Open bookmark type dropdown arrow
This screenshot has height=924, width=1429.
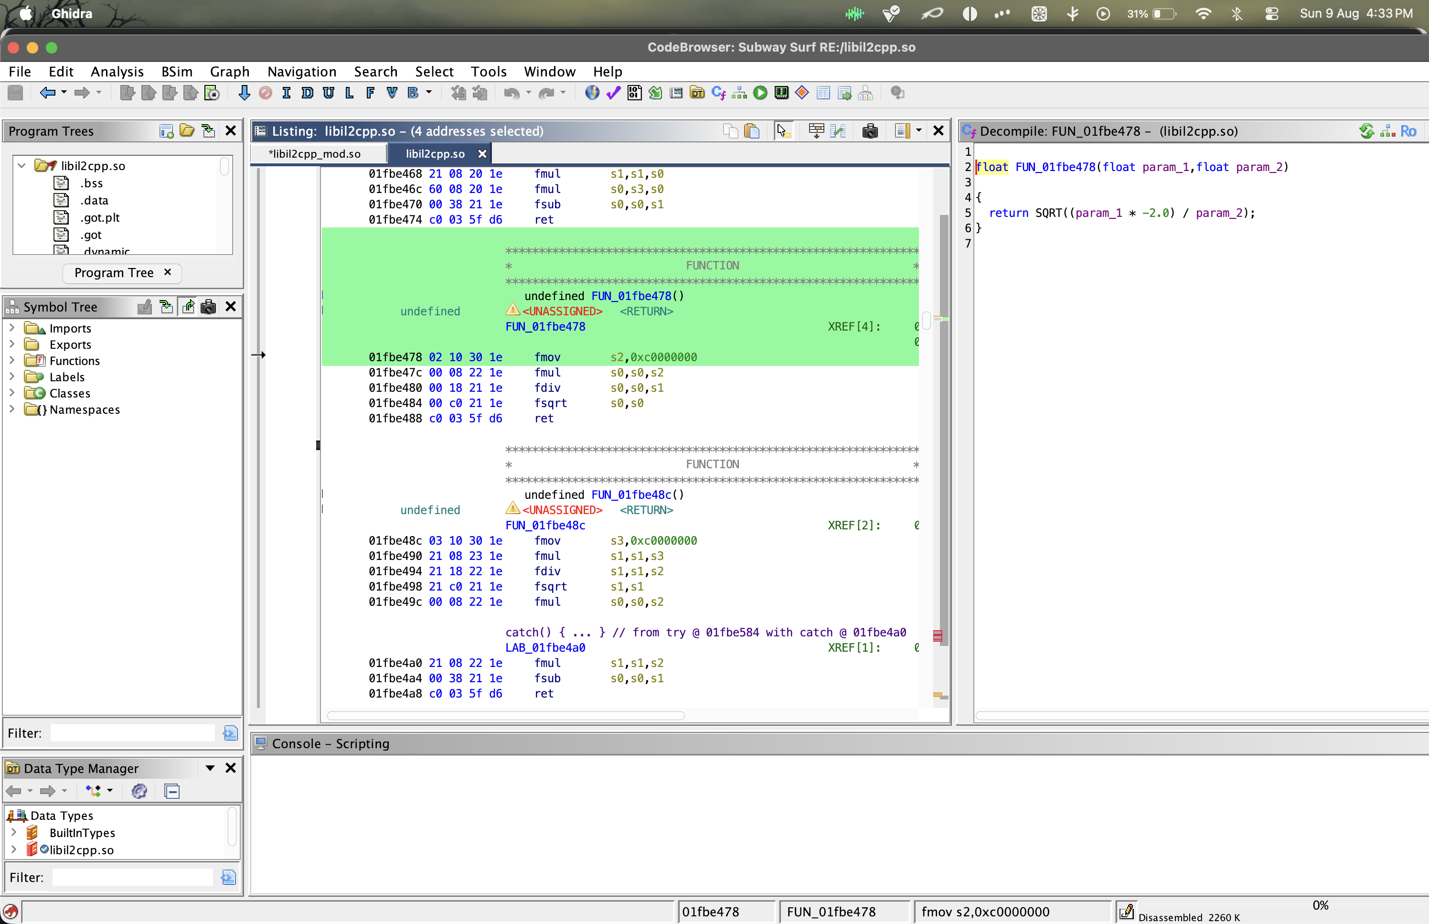(429, 93)
